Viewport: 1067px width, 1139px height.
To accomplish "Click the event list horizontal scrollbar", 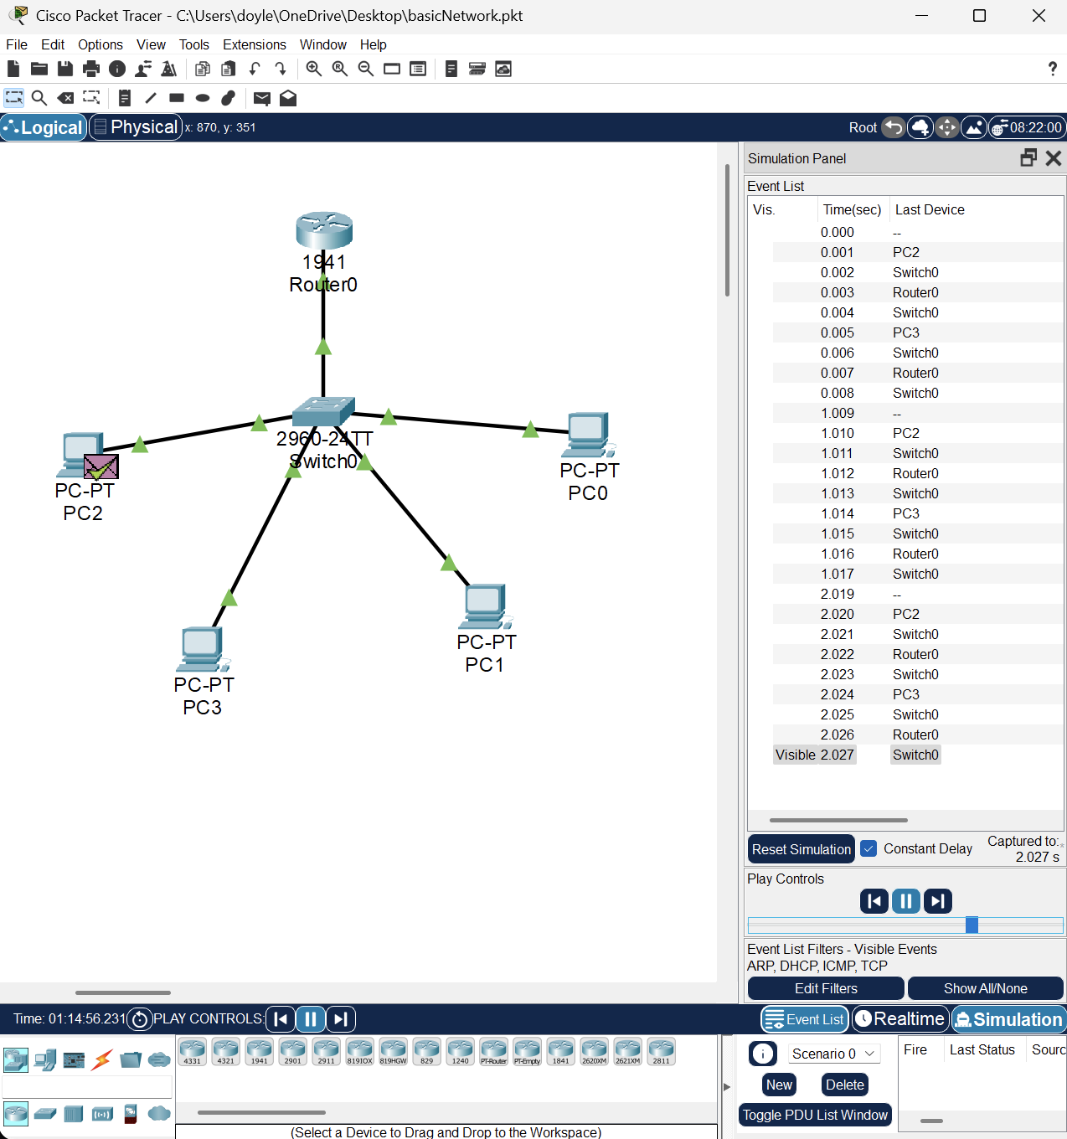I will tap(838, 820).
